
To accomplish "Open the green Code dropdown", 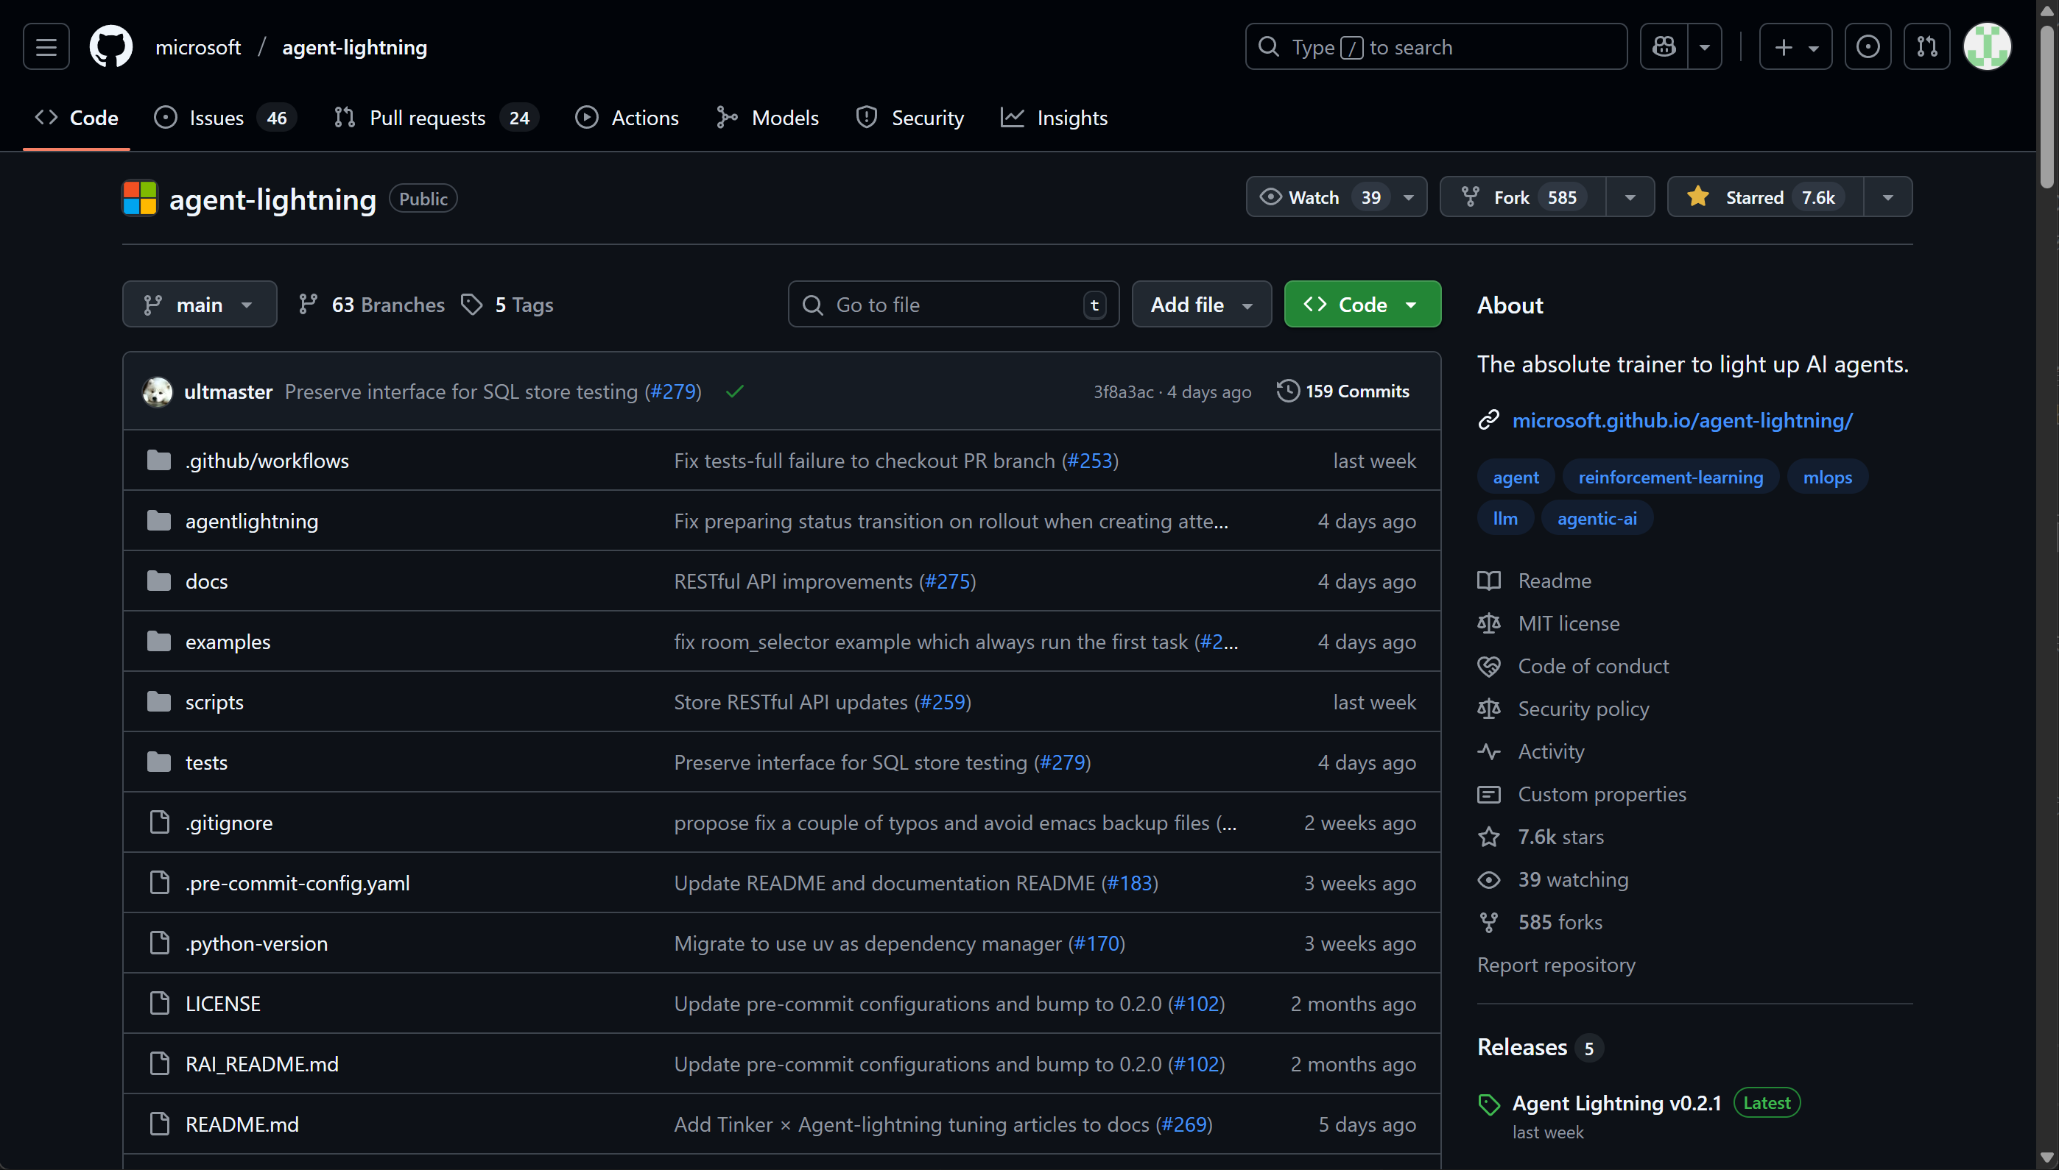I will click(1362, 305).
